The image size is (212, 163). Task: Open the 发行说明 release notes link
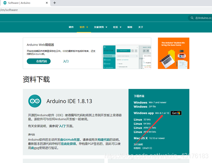(x=138, y=144)
